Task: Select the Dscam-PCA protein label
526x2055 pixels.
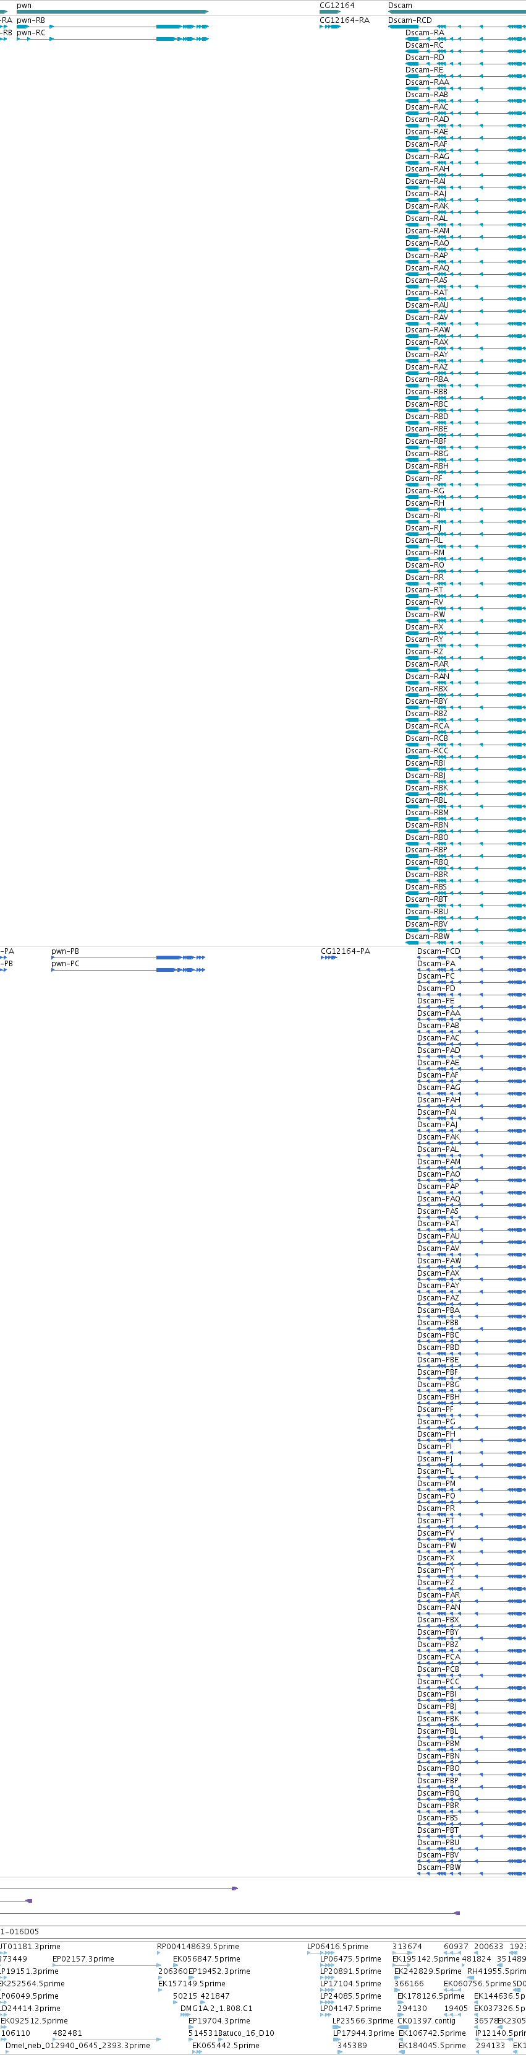Action: point(438,1657)
